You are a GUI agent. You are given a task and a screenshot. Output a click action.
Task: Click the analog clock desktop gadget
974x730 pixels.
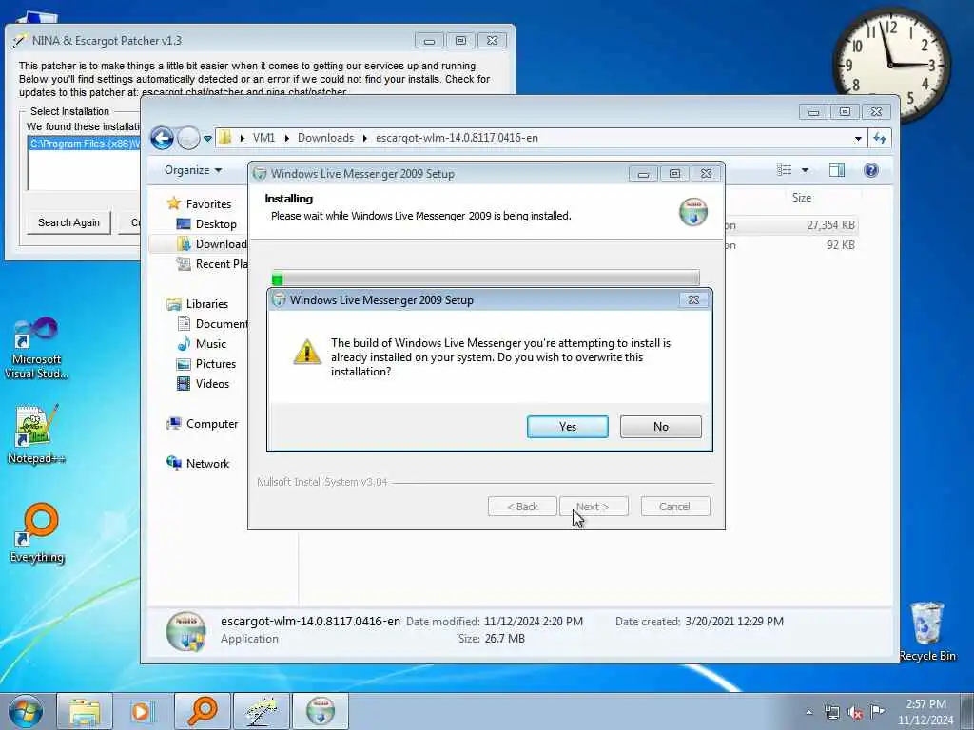pos(890,65)
